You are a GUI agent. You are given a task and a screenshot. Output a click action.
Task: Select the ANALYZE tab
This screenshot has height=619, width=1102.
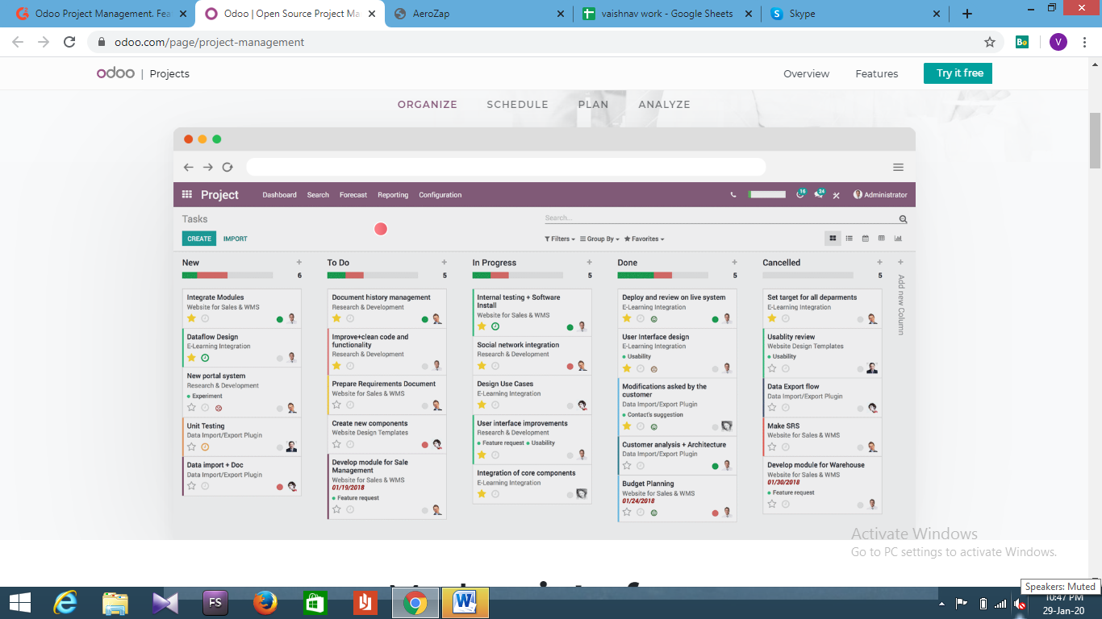point(665,105)
